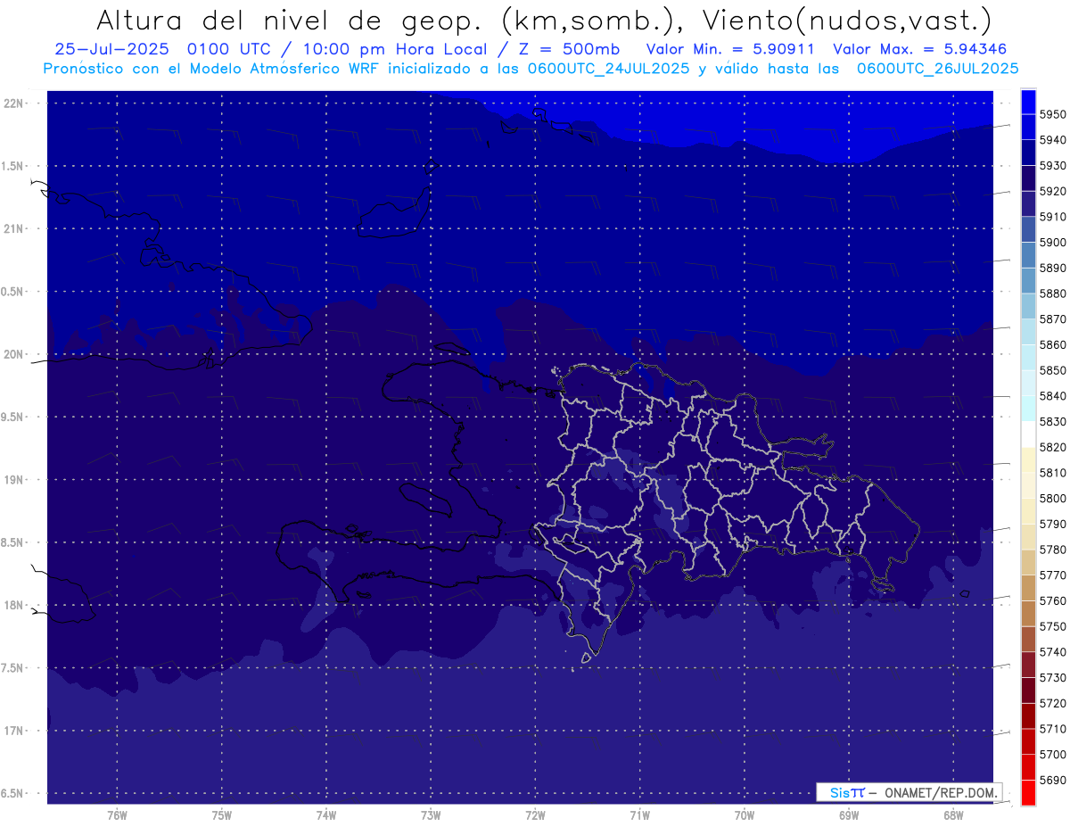Pick the tan swatch between 5770 and 5780
The image size is (1070, 827).
(1028, 562)
